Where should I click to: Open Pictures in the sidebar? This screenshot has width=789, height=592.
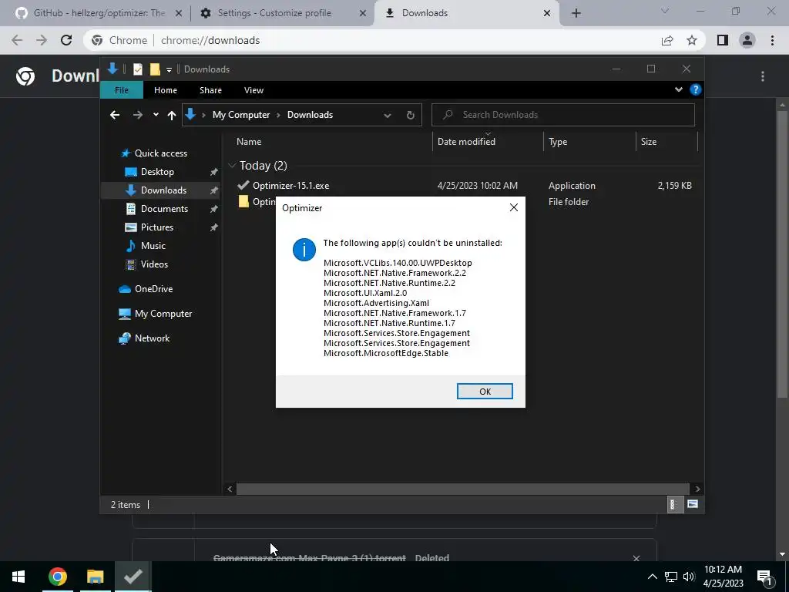coord(157,227)
